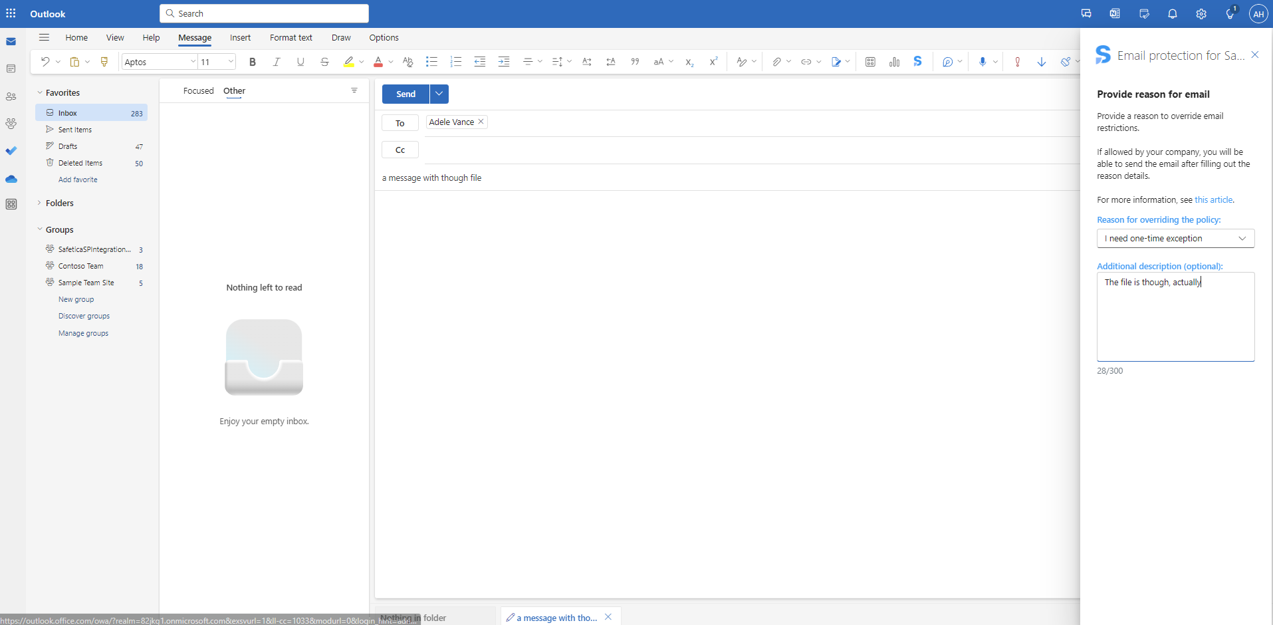This screenshot has width=1273, height=625.
Task: Open the To Do checkmark app in the sidebar
Action: point(11,151)
